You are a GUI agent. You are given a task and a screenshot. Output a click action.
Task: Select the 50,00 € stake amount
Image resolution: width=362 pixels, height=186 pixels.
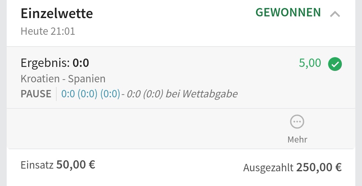pos(76,165)
